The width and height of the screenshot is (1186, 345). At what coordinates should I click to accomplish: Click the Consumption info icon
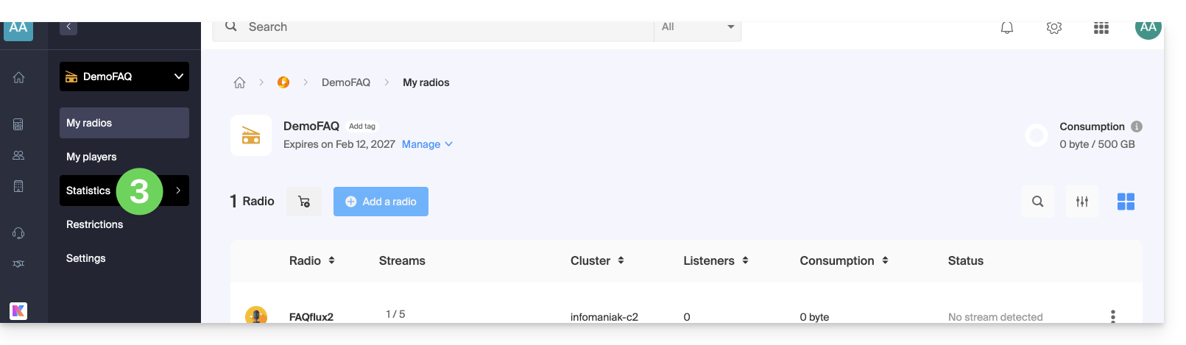click(1136, 127)
